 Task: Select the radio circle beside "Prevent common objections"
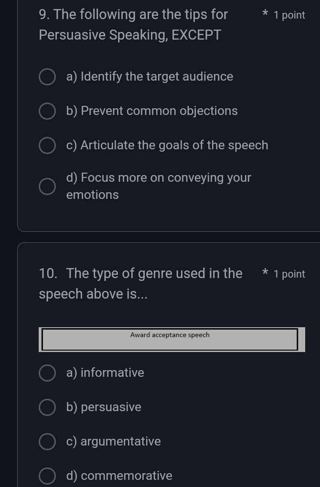pyautogui.click(x=47, y=111)
